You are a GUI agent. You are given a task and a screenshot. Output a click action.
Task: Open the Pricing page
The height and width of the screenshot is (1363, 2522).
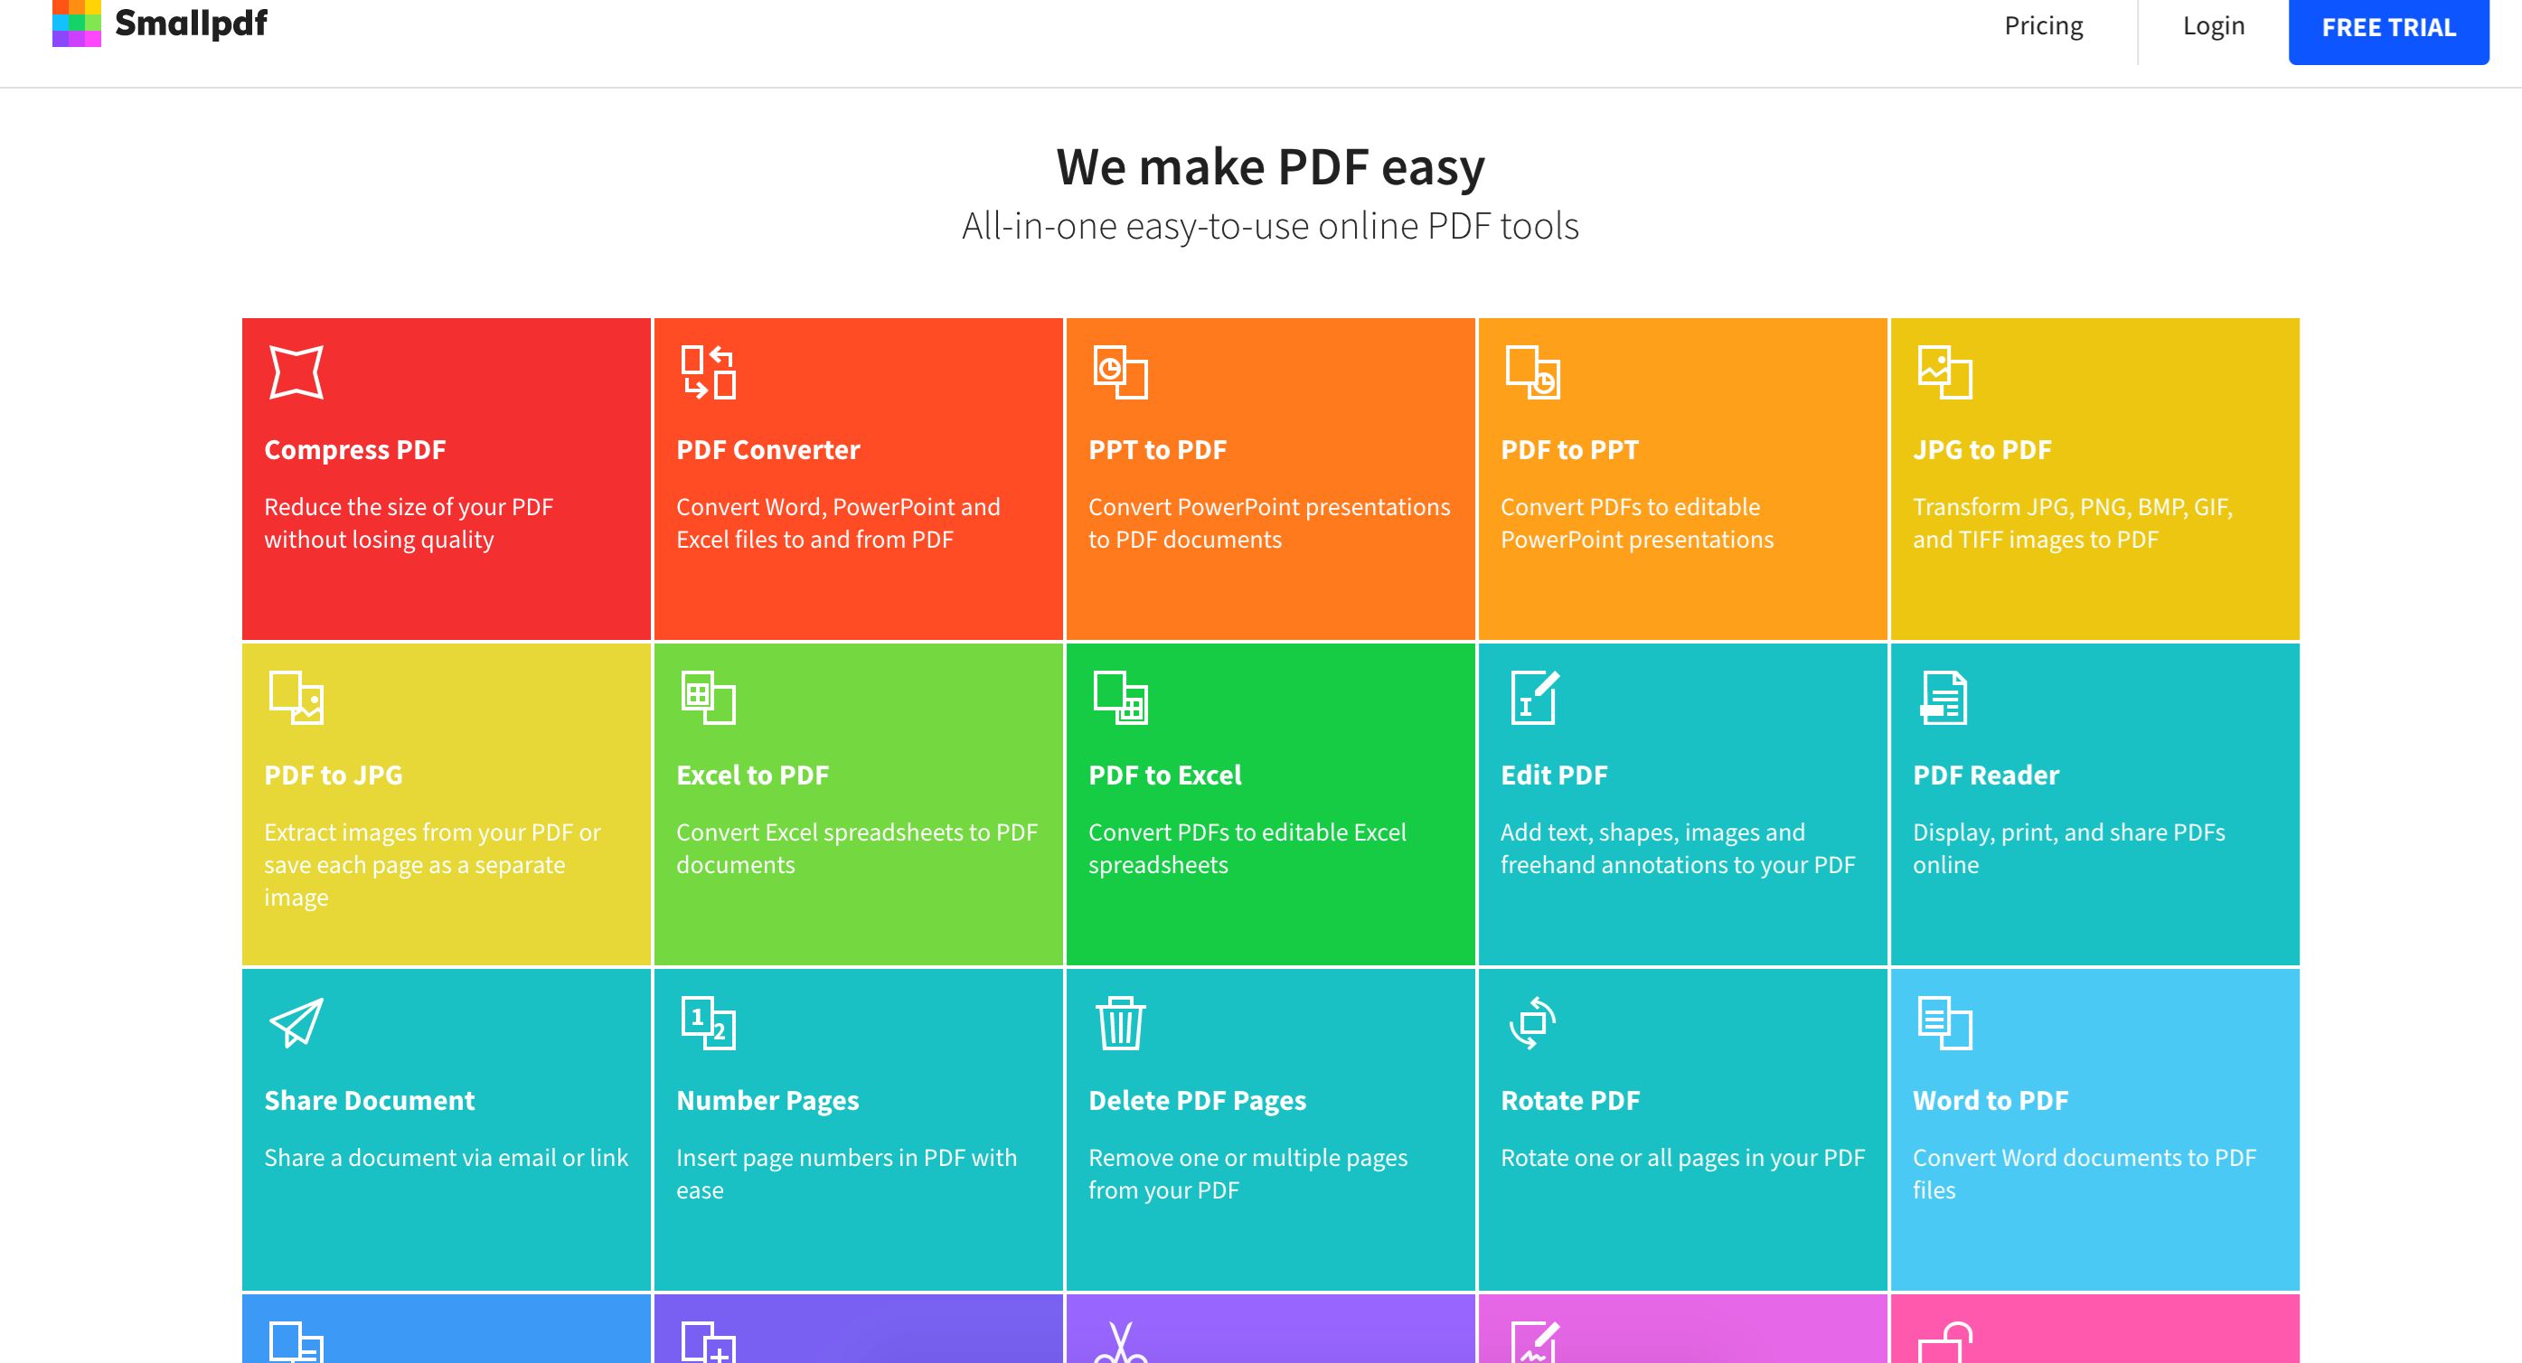(2043, 25)
